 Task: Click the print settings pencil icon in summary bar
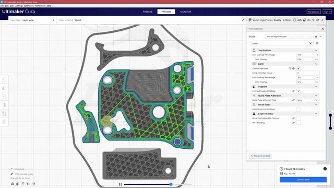[323, 20]
